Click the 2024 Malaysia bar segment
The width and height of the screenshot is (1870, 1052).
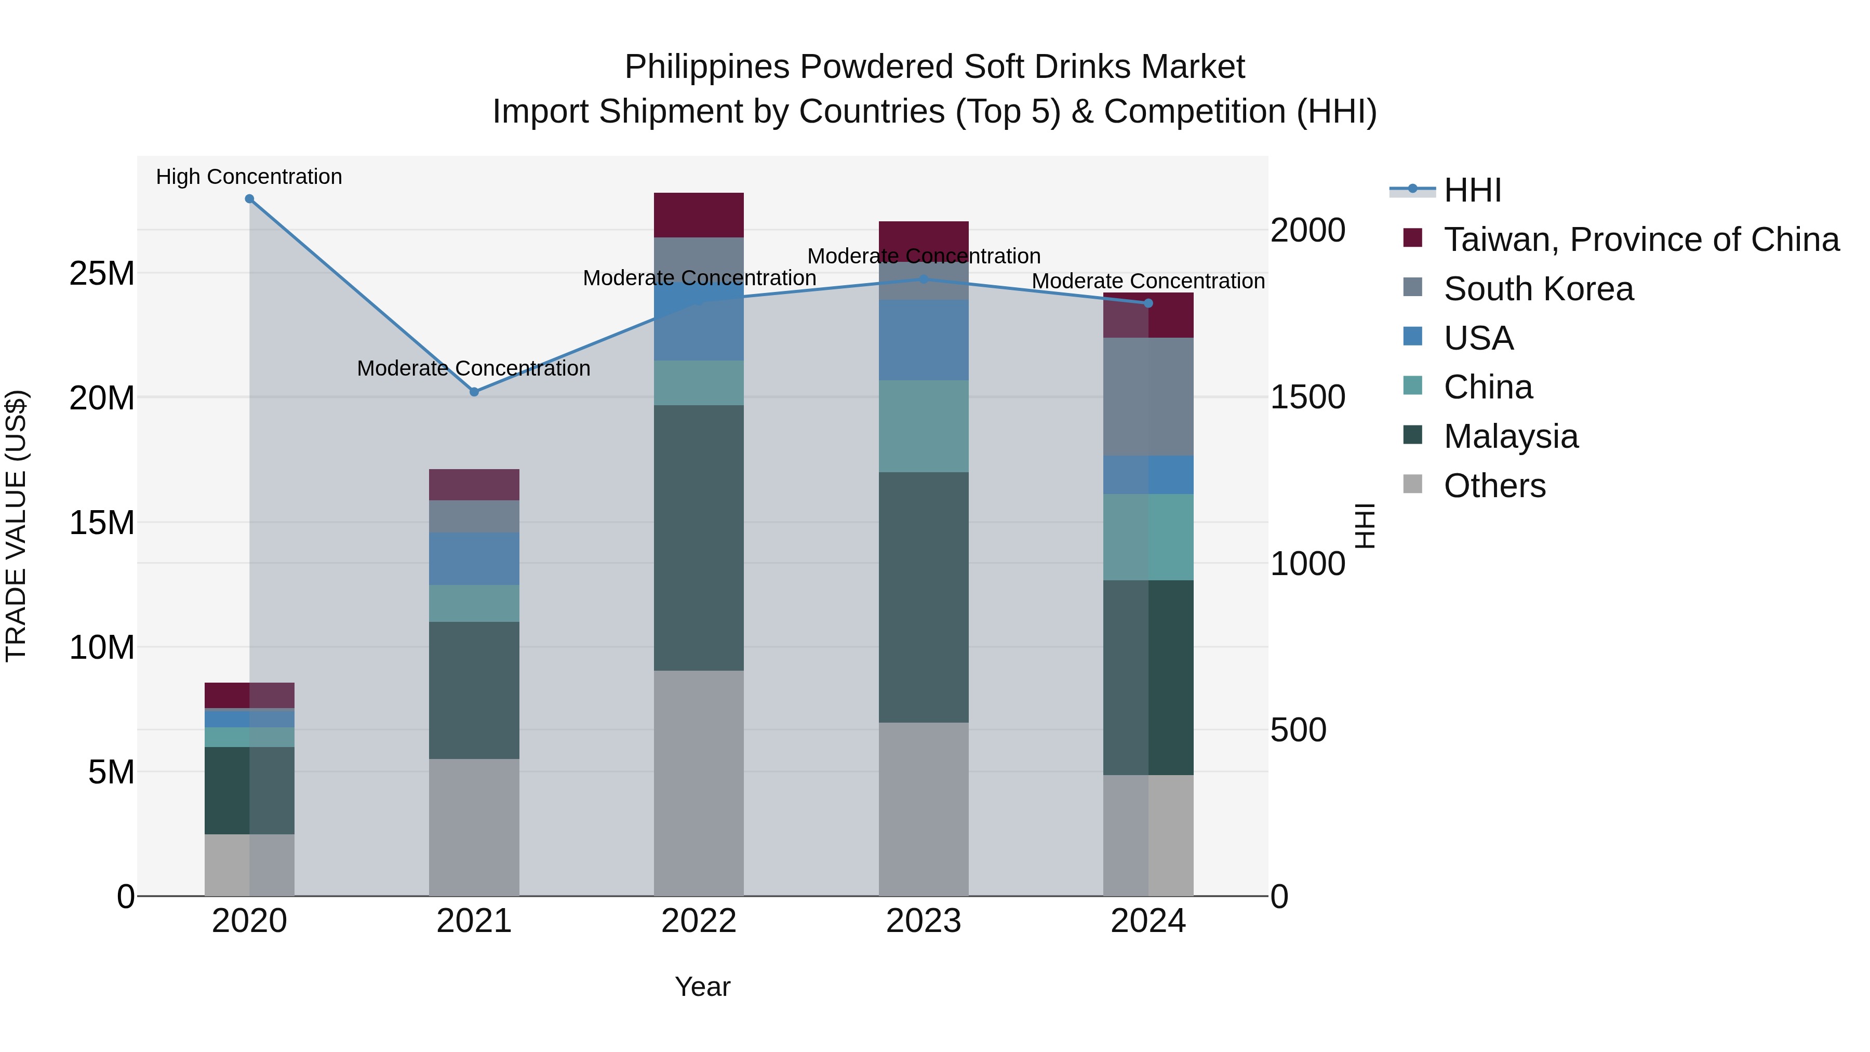click(x=1148, y=678)
